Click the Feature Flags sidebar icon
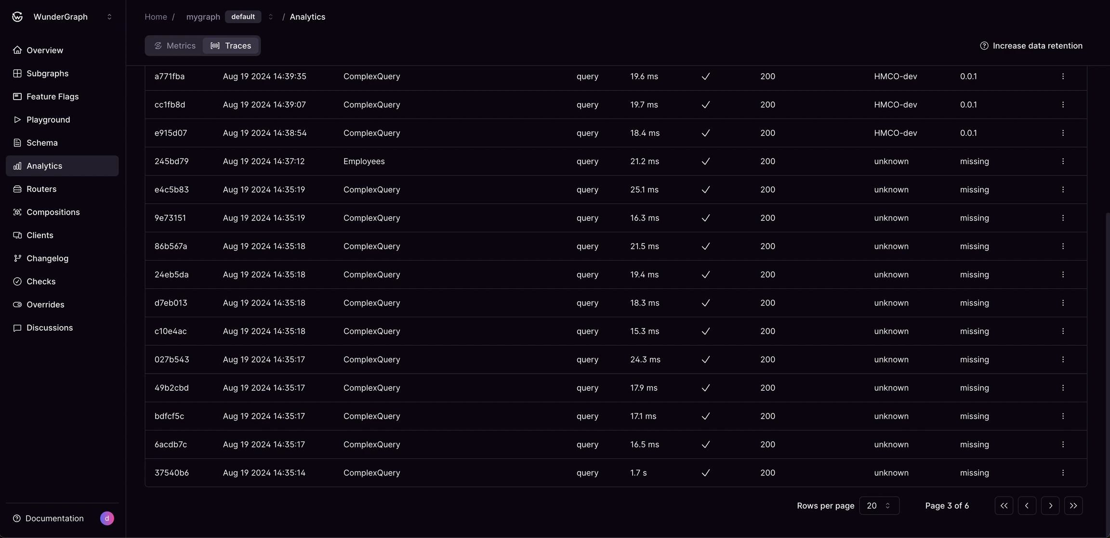Image resolution: width=1110 pixels, height=538 pixels. pos(17,96)
